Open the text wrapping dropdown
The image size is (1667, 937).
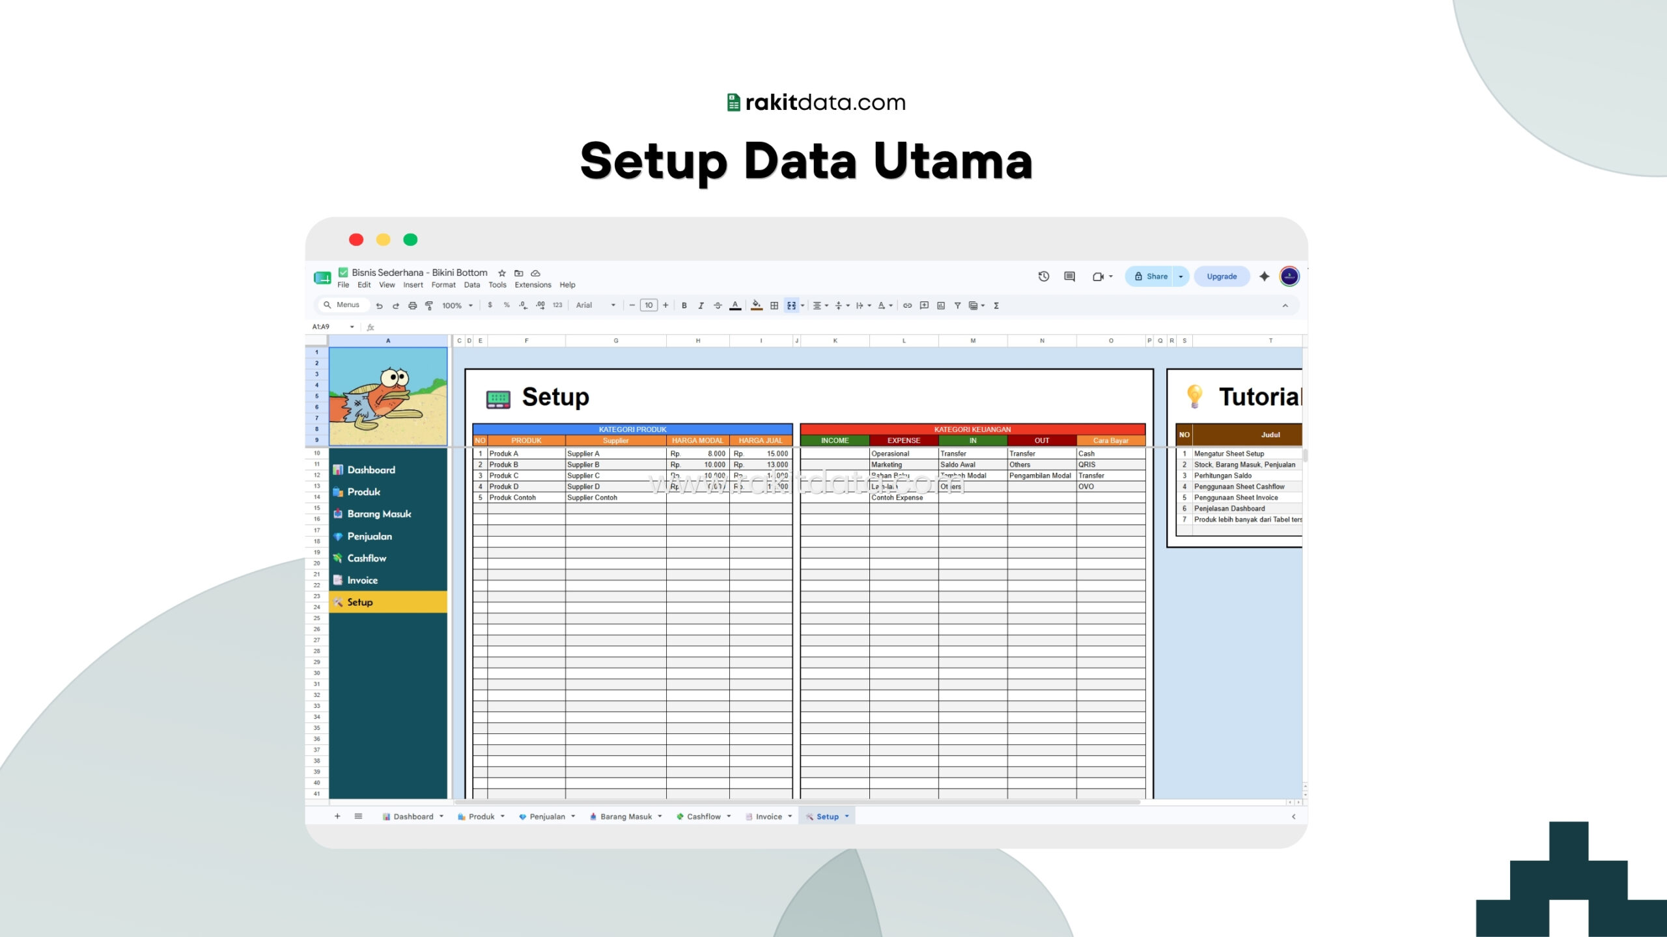click(x=863, y=305)
